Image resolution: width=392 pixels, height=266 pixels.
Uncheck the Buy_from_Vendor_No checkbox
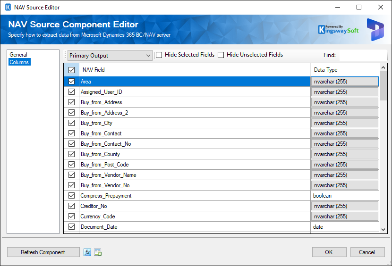tap(71, 185)
